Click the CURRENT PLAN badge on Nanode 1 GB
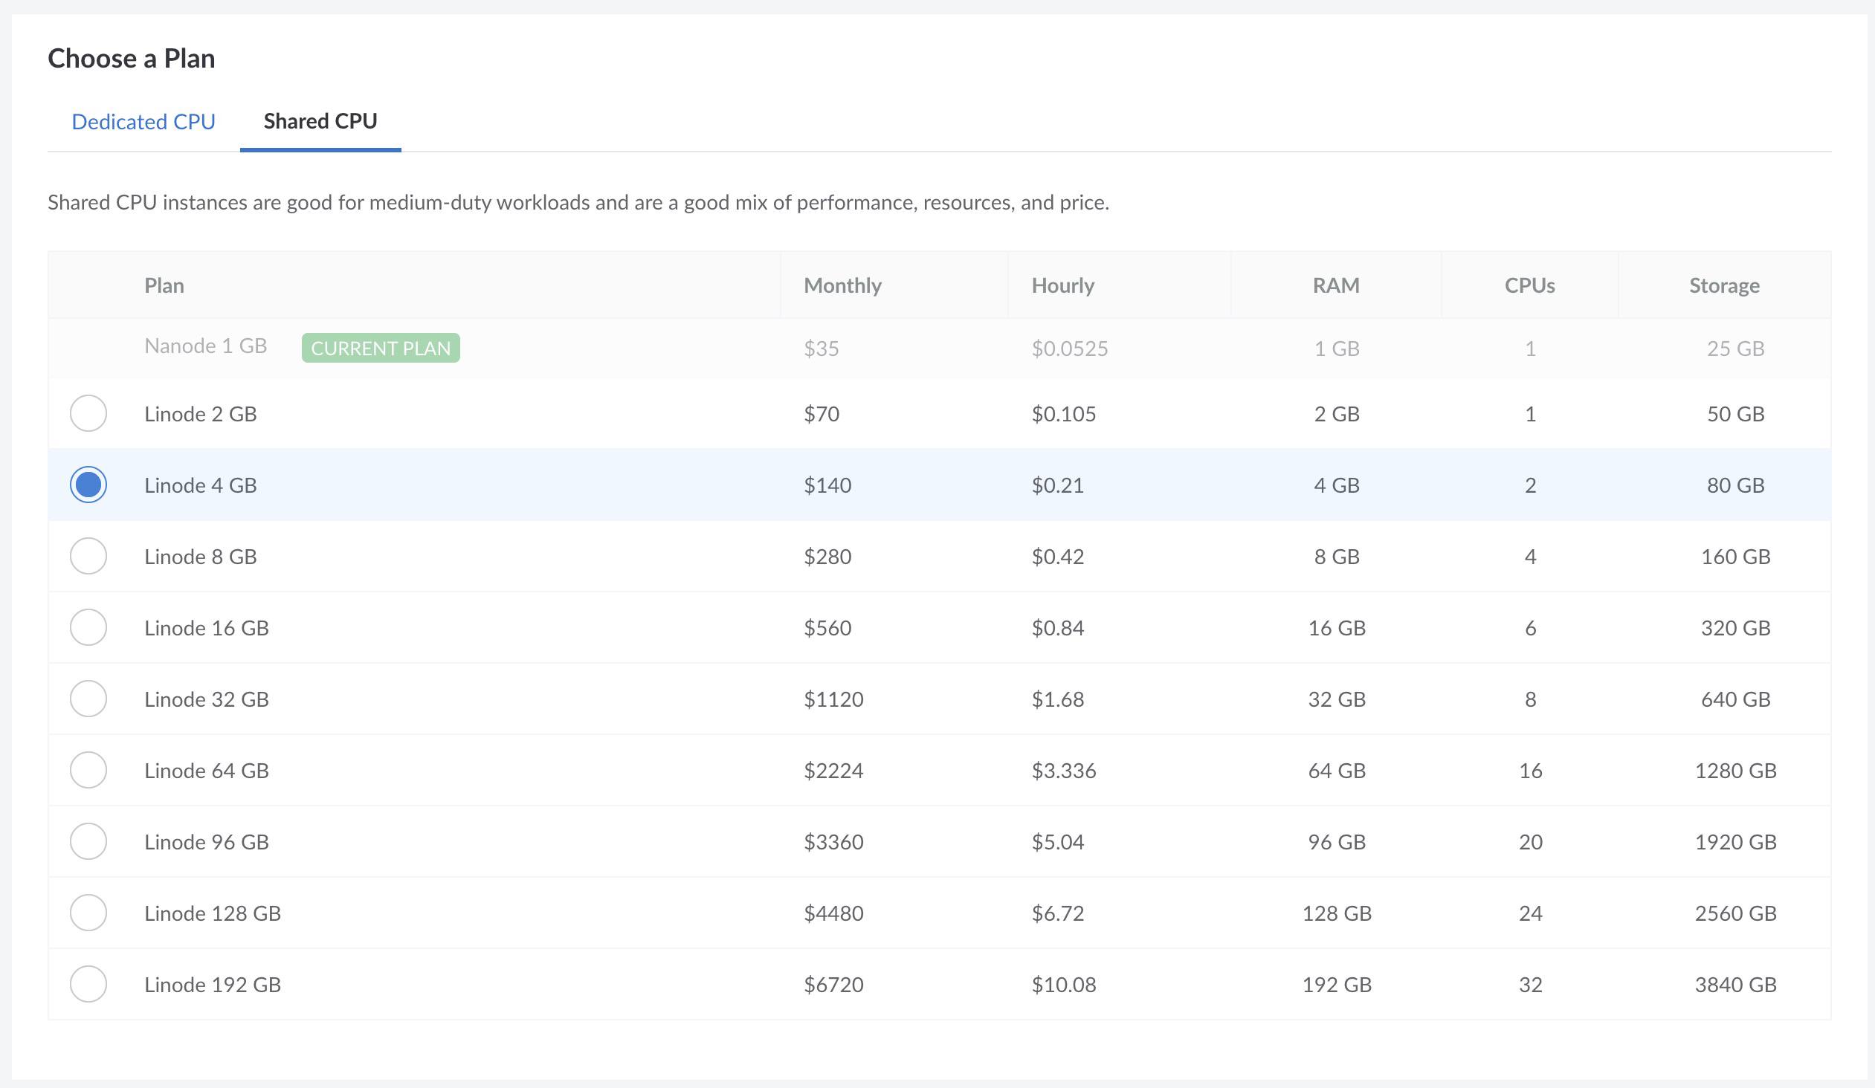 point(379,347)
